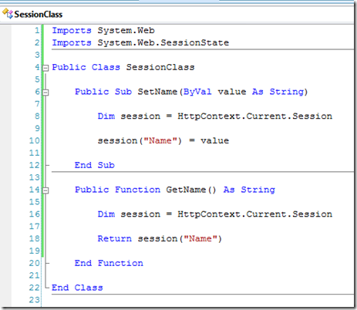Place cursor on 'SetName' in line 6
The image size is (357, 310).
[157, 92]
